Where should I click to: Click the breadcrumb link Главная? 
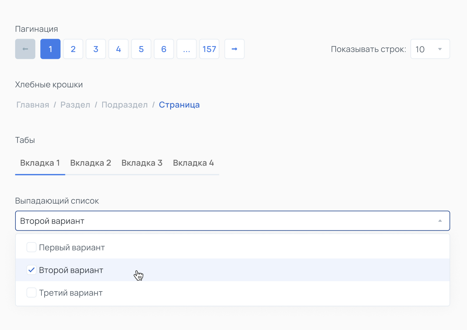pyautogui.click(x=33, y=105)
